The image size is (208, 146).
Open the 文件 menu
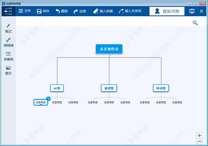25,11
